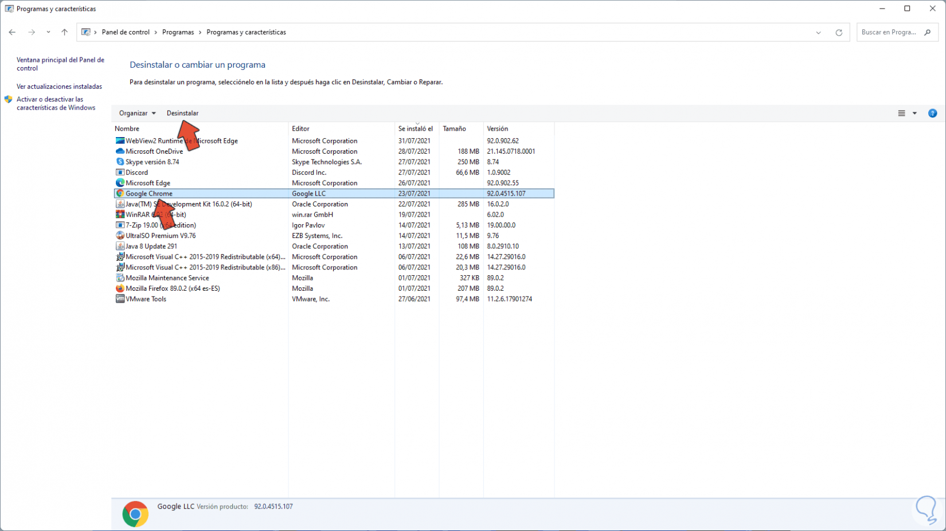
Task: Click Programas y características breadcrumb
Action: pyautogui.click(x=246, y=32)
